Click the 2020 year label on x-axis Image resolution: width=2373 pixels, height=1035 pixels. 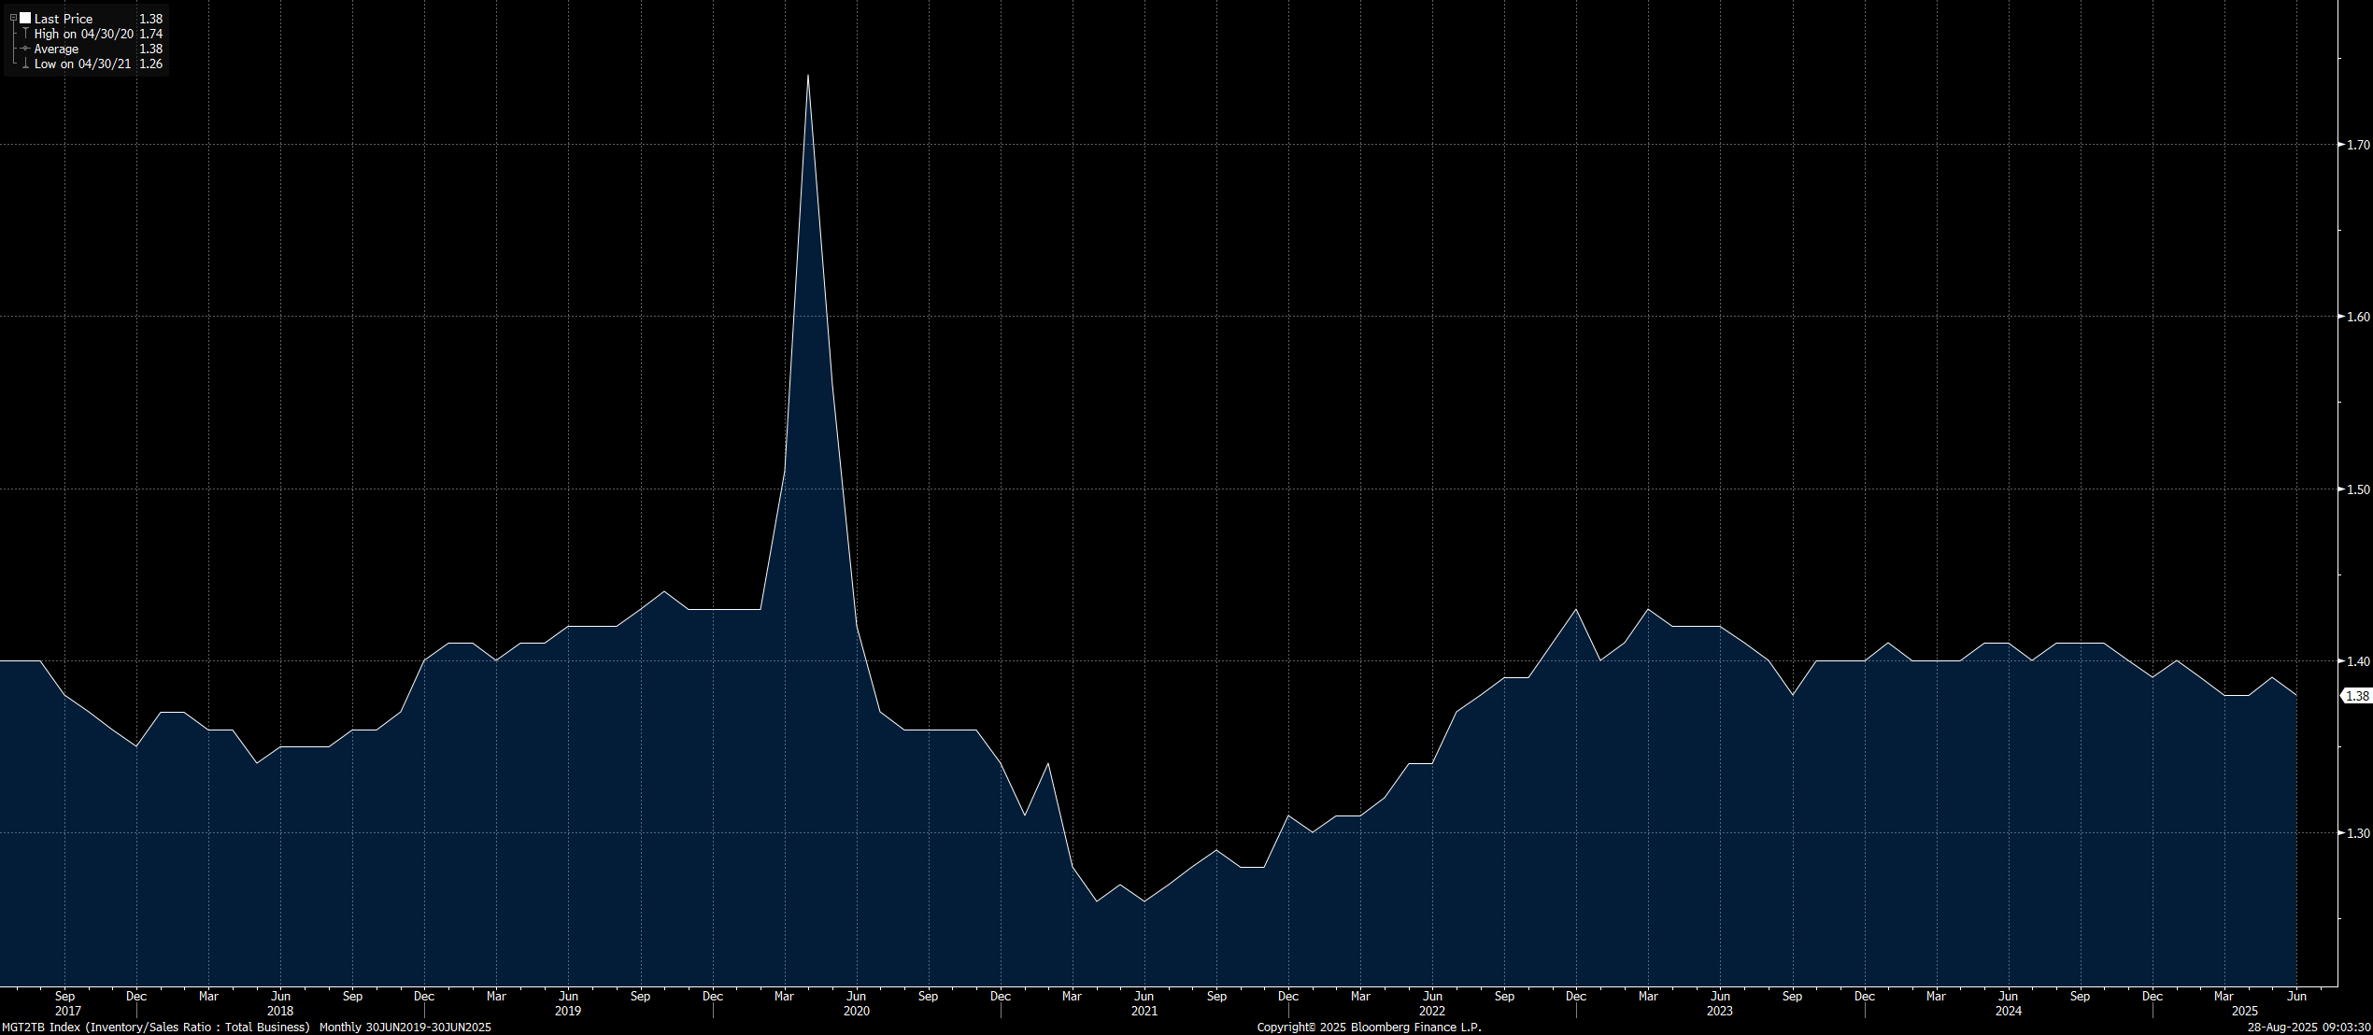pos(856,1011)
